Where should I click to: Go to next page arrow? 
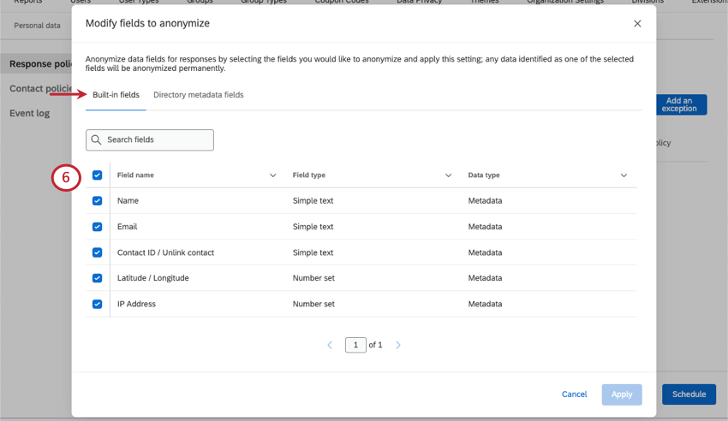coord(398,345)
